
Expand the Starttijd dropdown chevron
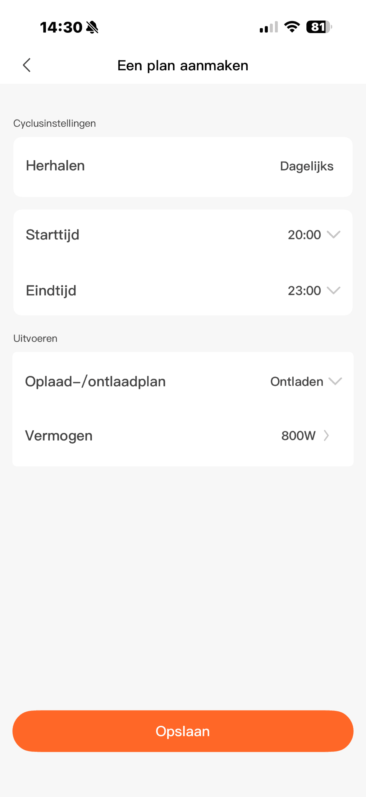coord(334,234)
